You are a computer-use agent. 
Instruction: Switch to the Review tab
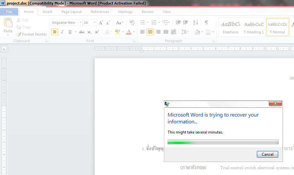[148, 12]
